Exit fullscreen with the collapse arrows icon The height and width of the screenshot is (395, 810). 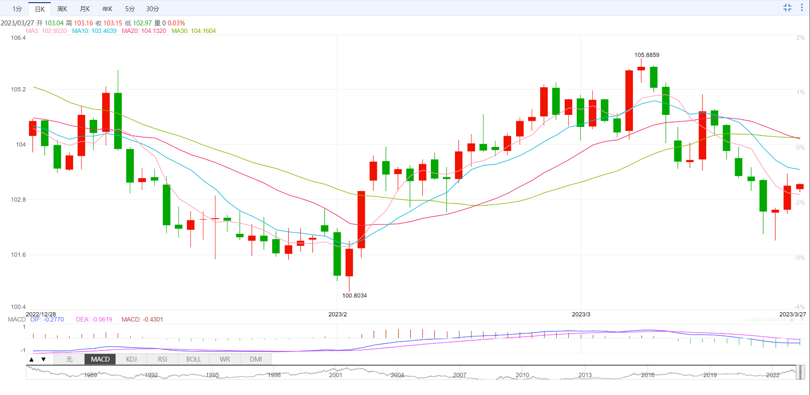click(787, 8)
